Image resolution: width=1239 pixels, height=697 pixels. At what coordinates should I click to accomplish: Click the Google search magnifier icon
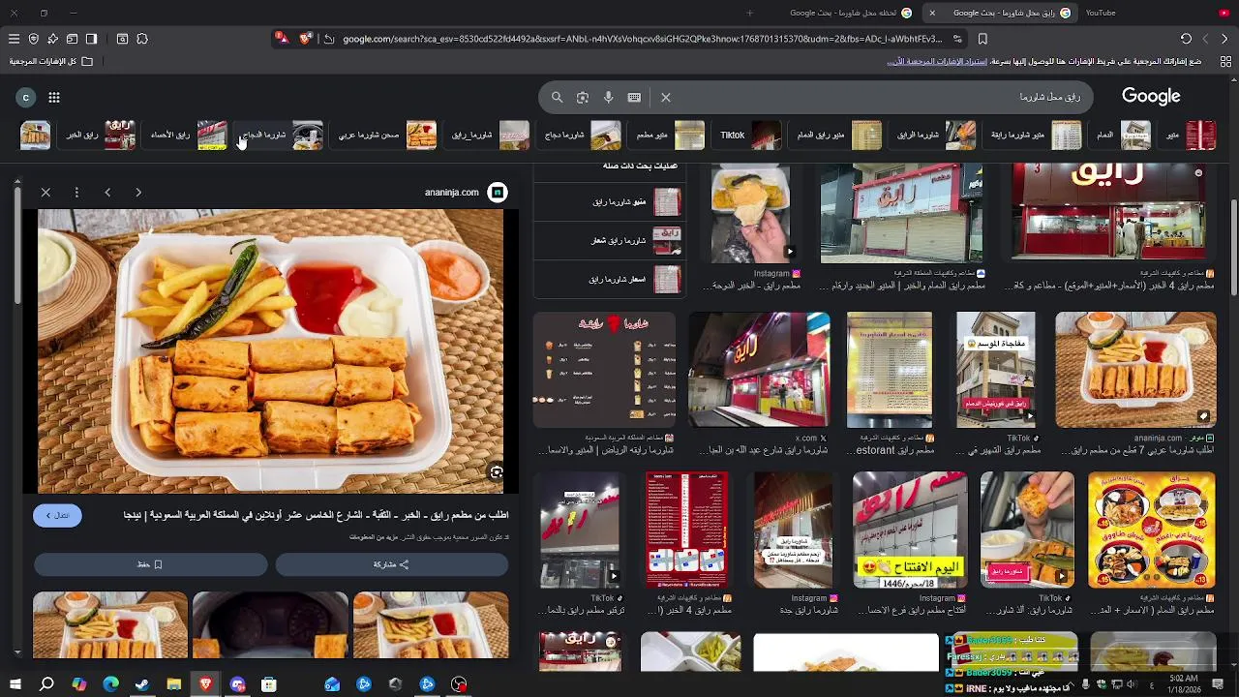(x=557, y=97)
